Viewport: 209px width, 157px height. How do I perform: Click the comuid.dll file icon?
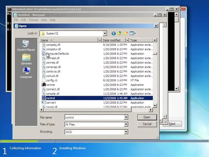tap(44, 76)
